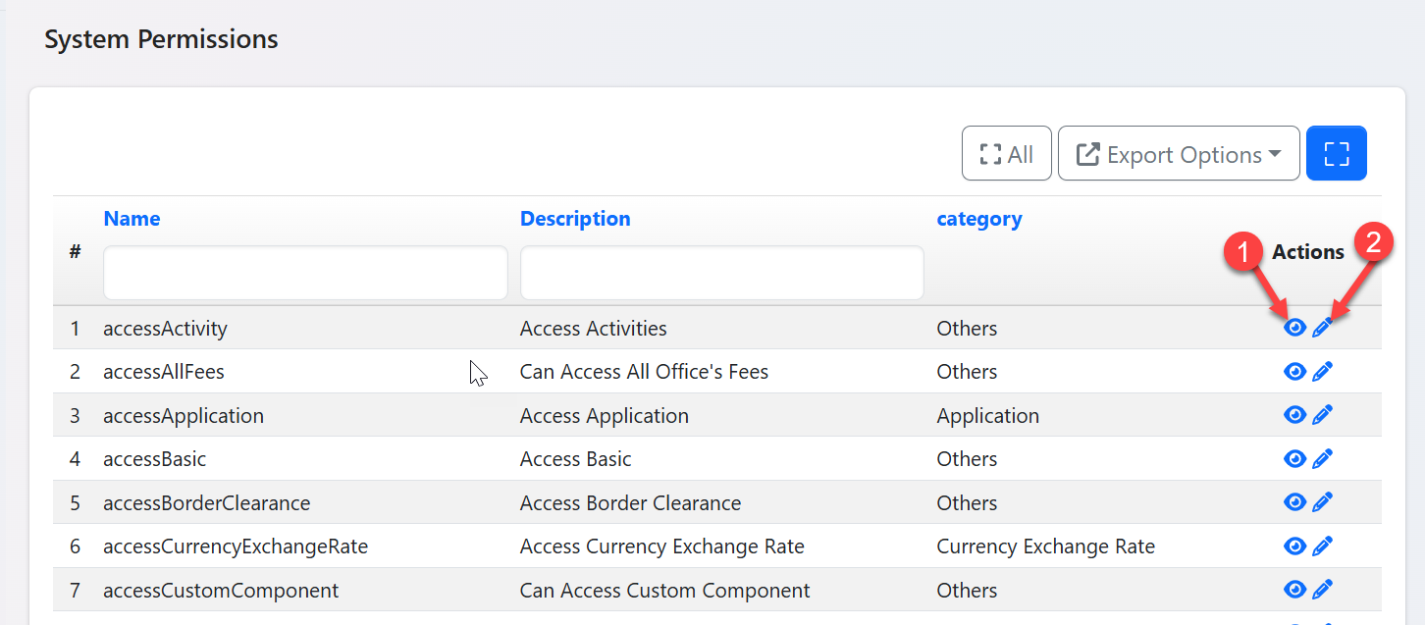
Task: Edit the accessCustomComponent permission
Action: point(1322,590)
